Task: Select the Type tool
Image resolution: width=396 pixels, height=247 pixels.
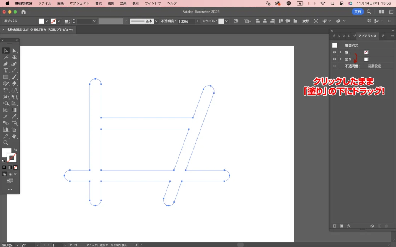Action: [6, 71]
